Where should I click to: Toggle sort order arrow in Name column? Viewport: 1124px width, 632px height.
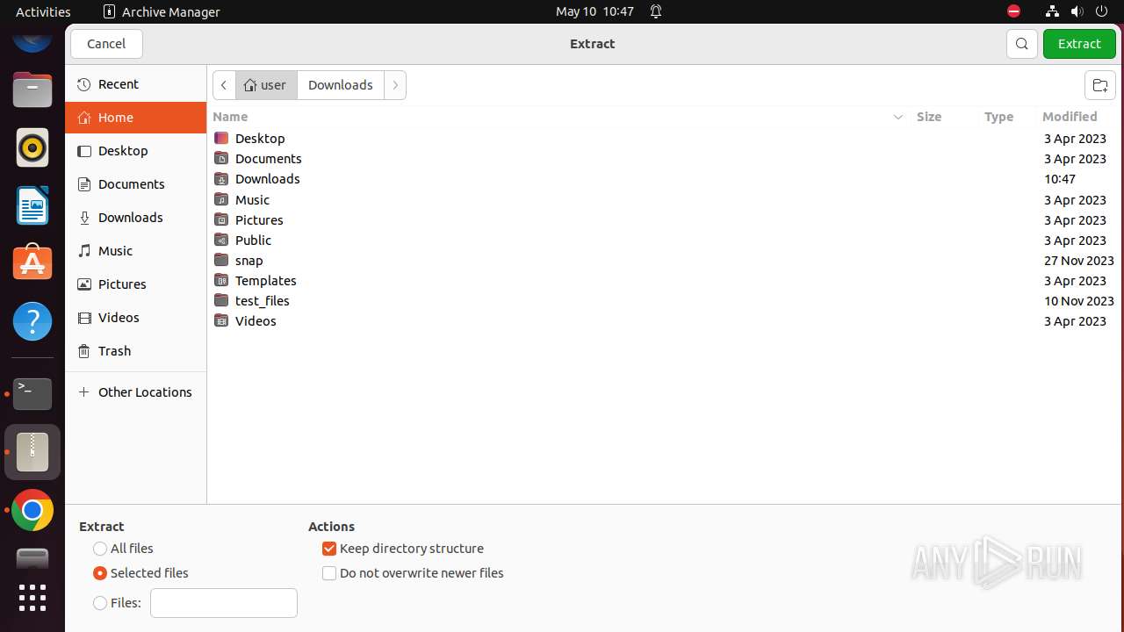[897, 117]
